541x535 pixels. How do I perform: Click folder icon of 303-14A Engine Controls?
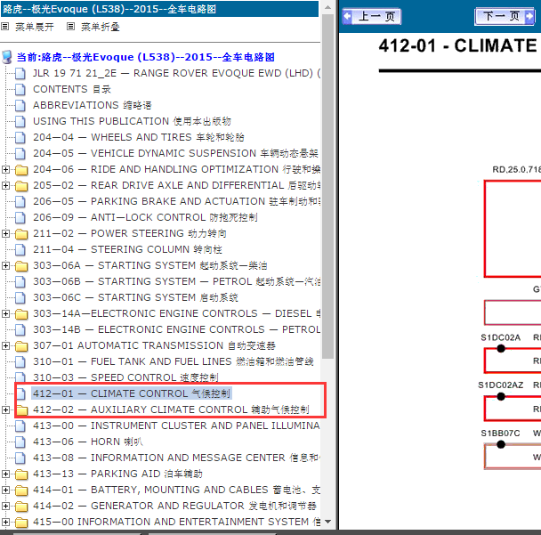(x=21, y=314)
